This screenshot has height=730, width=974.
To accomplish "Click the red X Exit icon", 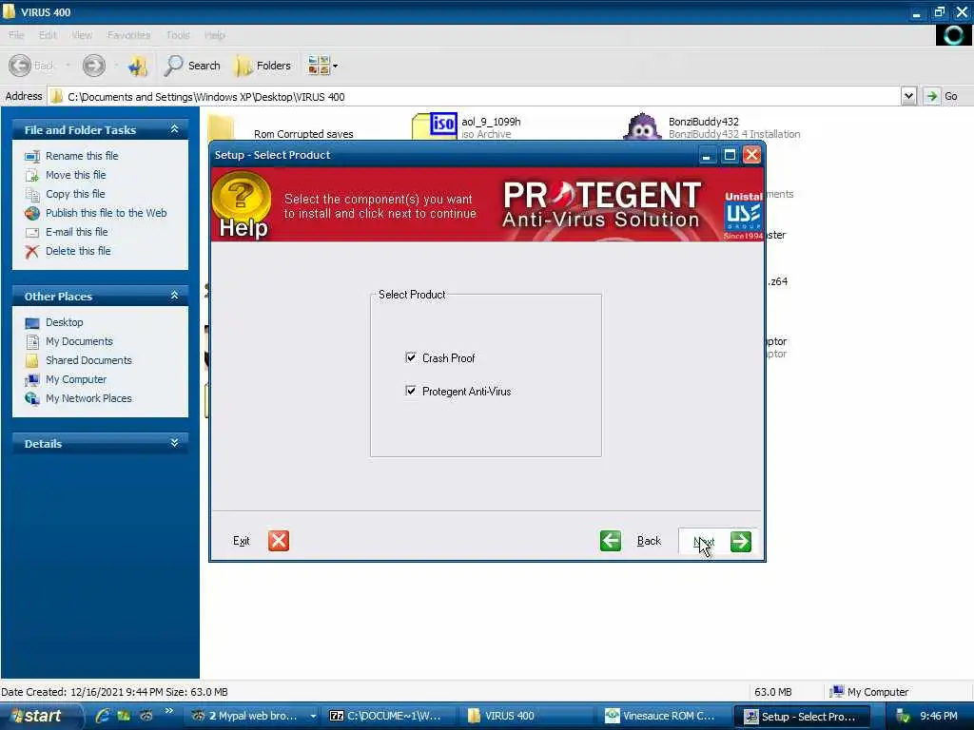I will [x=279, y=541].
